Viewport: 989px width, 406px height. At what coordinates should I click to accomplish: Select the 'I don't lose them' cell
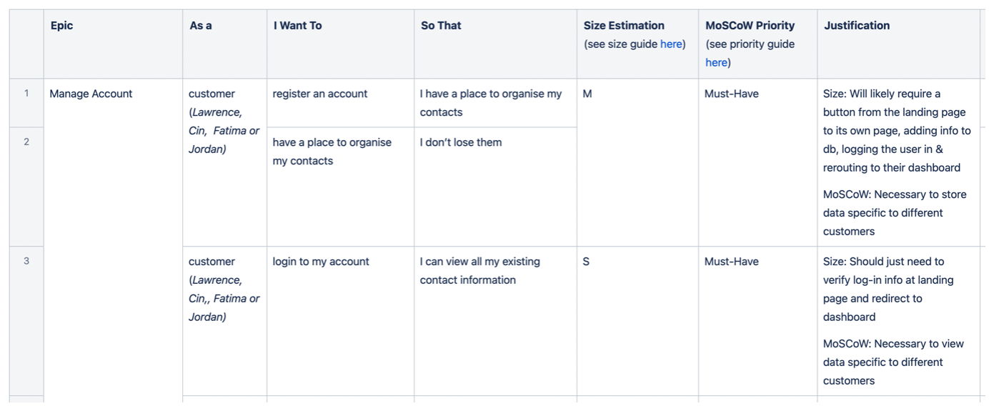496,187
